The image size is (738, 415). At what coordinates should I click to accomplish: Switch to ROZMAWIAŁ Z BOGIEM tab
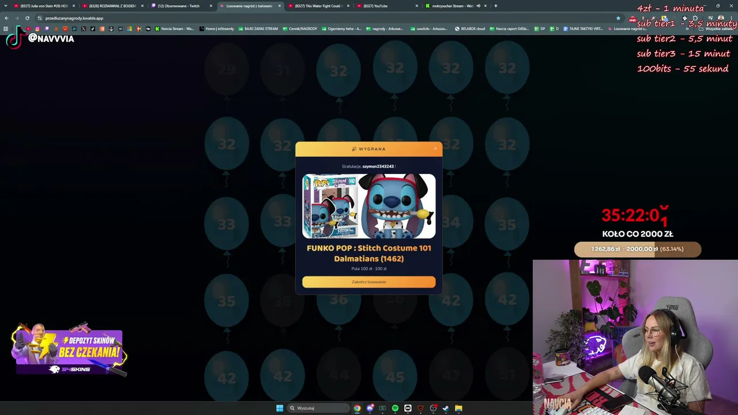[112, 6]
